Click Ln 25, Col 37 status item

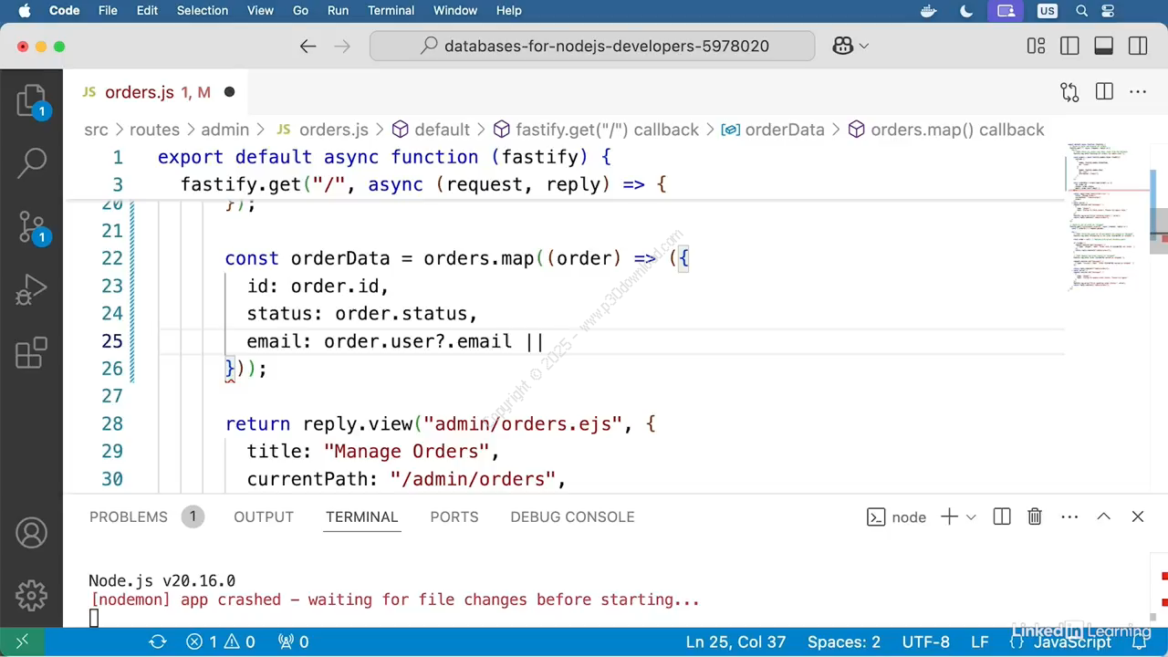(735, 641)
